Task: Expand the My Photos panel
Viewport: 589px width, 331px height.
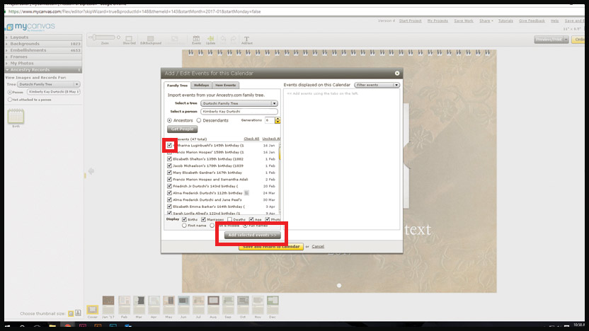Action: pos(43,63)
